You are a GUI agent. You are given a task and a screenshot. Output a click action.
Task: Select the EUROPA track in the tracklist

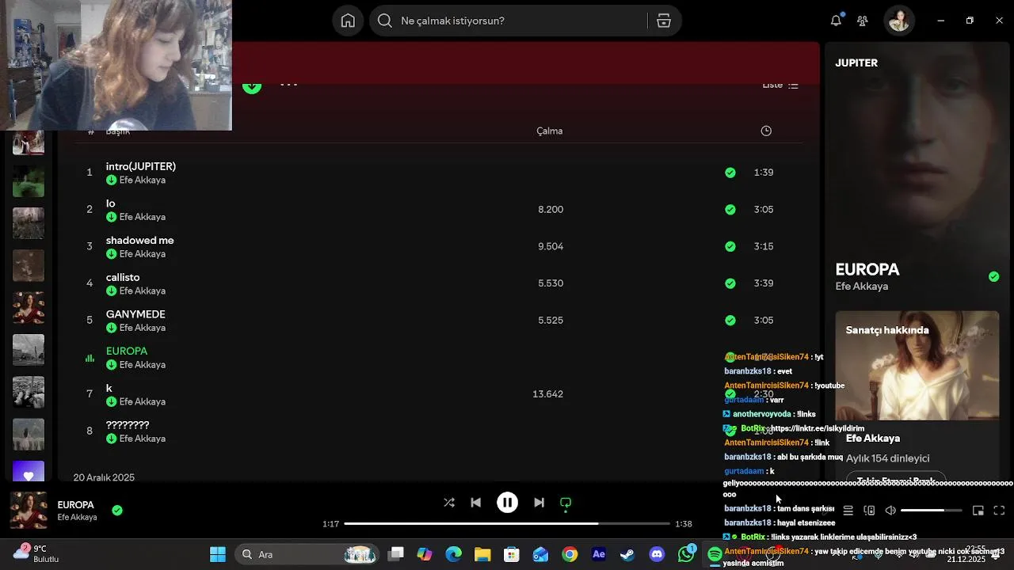(x=127, y=351)
